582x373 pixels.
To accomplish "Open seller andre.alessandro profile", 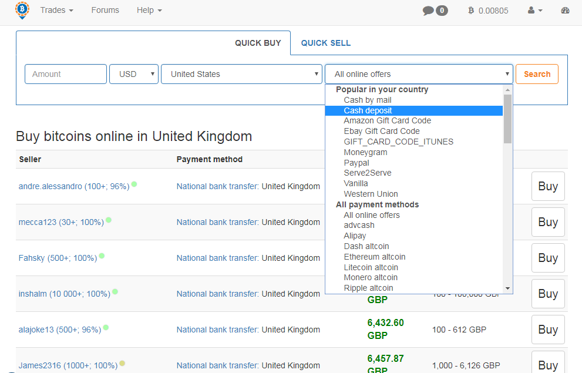I will [x=74, y=186].
